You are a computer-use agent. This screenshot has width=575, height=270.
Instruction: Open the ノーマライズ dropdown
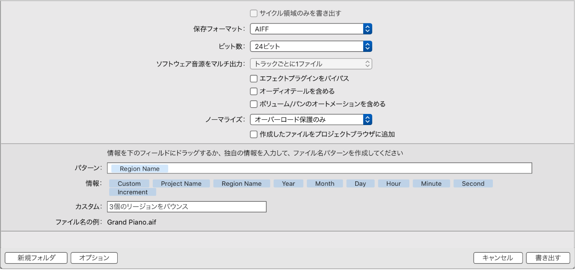pos(311,119)
